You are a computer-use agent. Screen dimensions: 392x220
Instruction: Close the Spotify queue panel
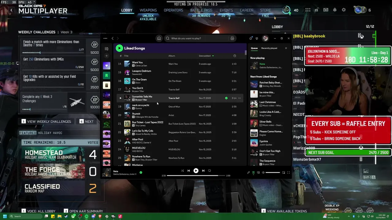point(286,48)
